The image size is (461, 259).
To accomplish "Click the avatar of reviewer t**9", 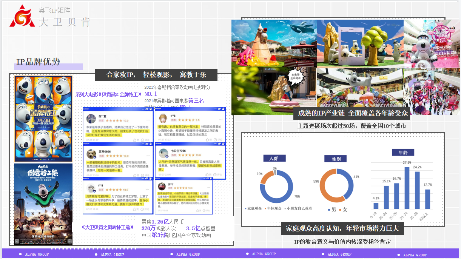I will coord(91,188).
